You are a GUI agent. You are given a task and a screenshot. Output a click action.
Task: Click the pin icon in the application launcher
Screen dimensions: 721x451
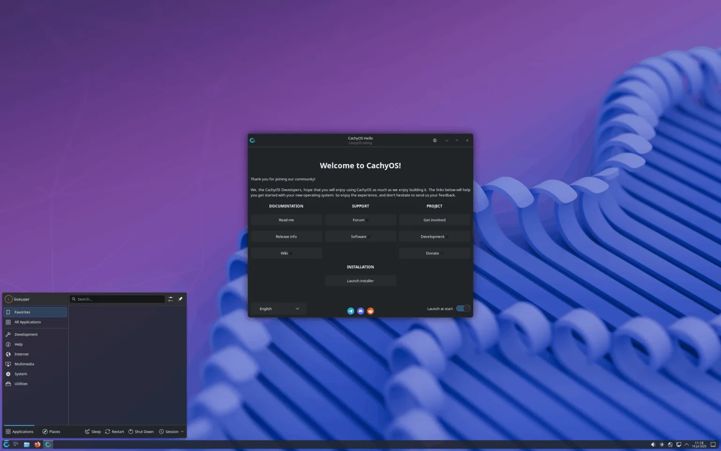(180, 299)
